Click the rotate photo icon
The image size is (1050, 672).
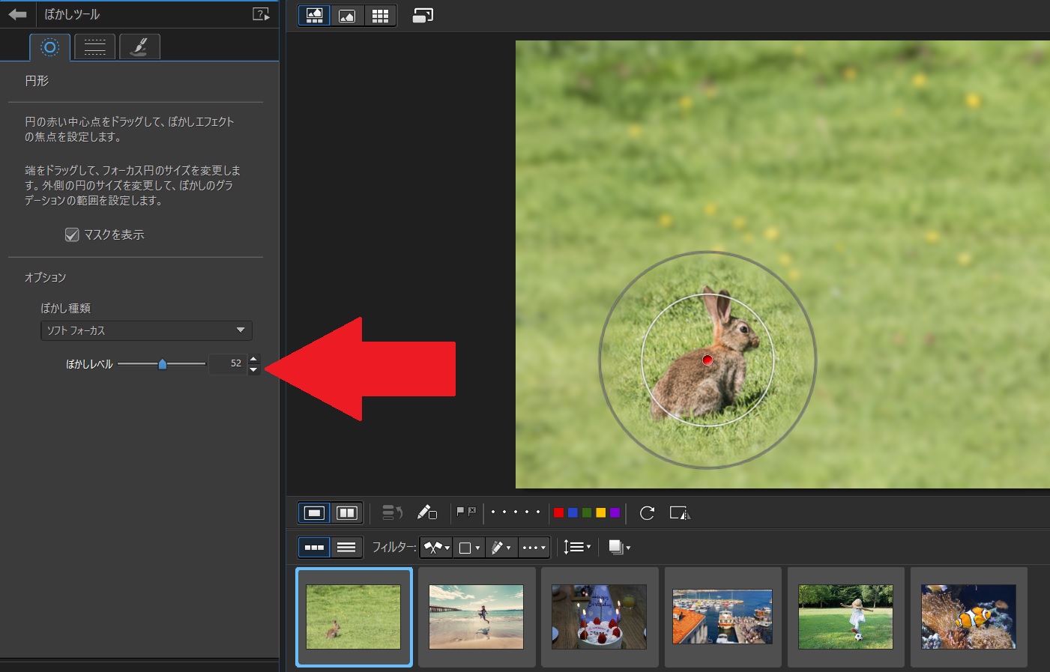(647, 513)
